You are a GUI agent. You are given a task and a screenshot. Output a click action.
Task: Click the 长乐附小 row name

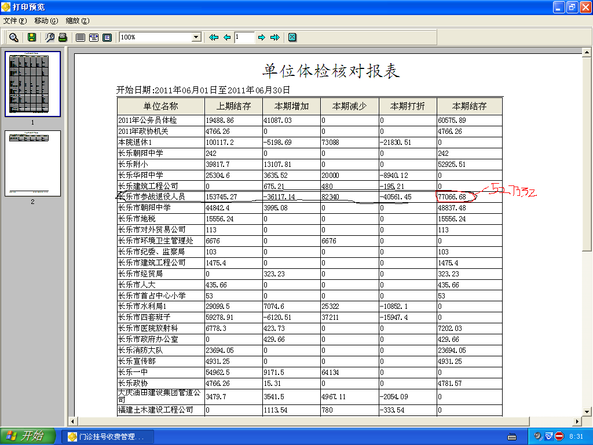133,164
